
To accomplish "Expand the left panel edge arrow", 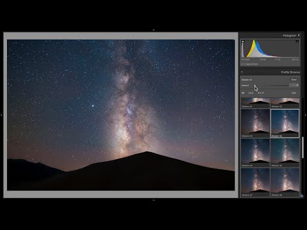I will [1, 115].
